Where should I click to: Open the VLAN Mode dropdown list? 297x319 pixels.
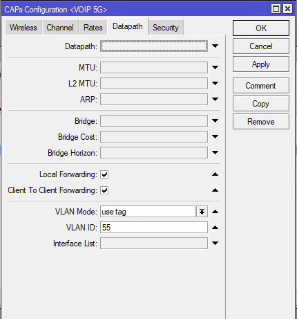(202, 212)
